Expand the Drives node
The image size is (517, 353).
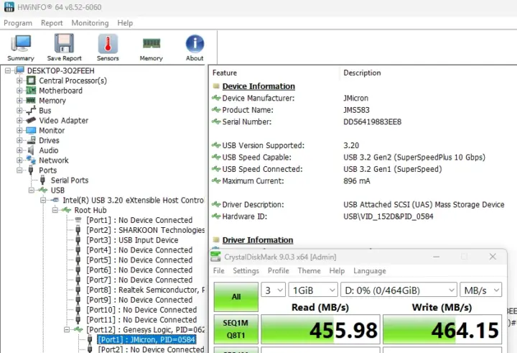pos(19,140)
